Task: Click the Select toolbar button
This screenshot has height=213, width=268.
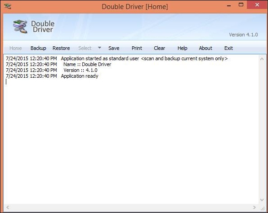Action: (x=85, y=48)
